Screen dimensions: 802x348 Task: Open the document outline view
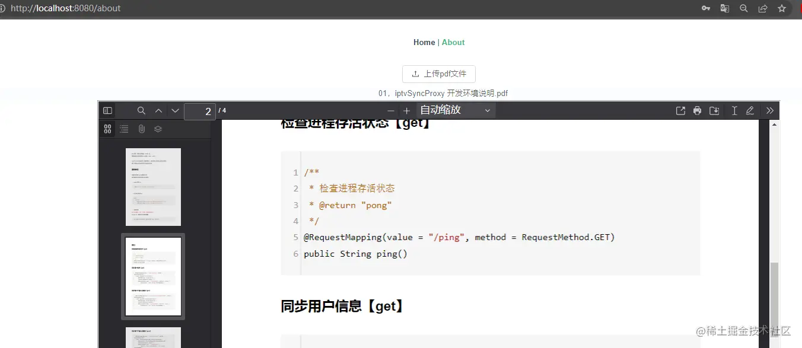pyautogui.click(x=123, y=129)
